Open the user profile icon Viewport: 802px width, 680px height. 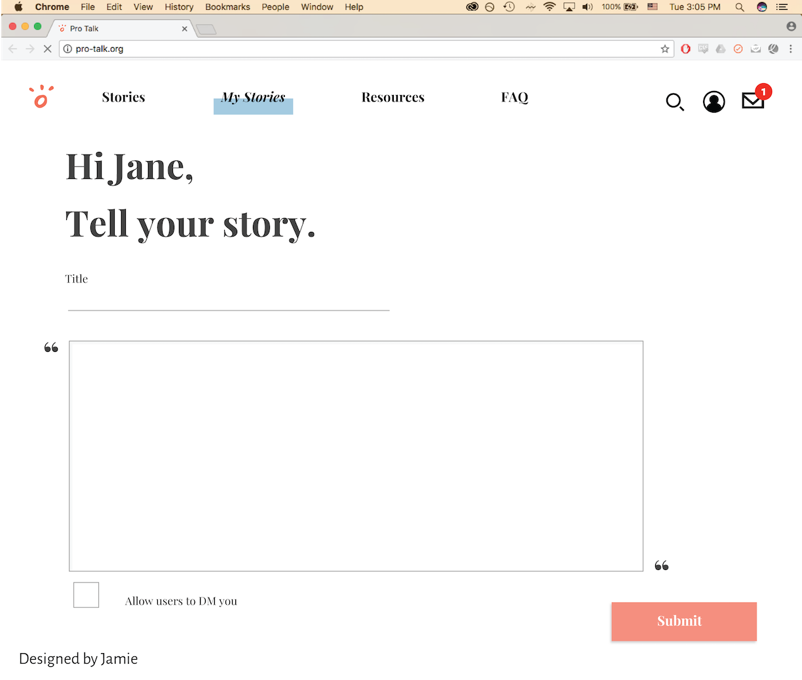[x=714, y=102]
